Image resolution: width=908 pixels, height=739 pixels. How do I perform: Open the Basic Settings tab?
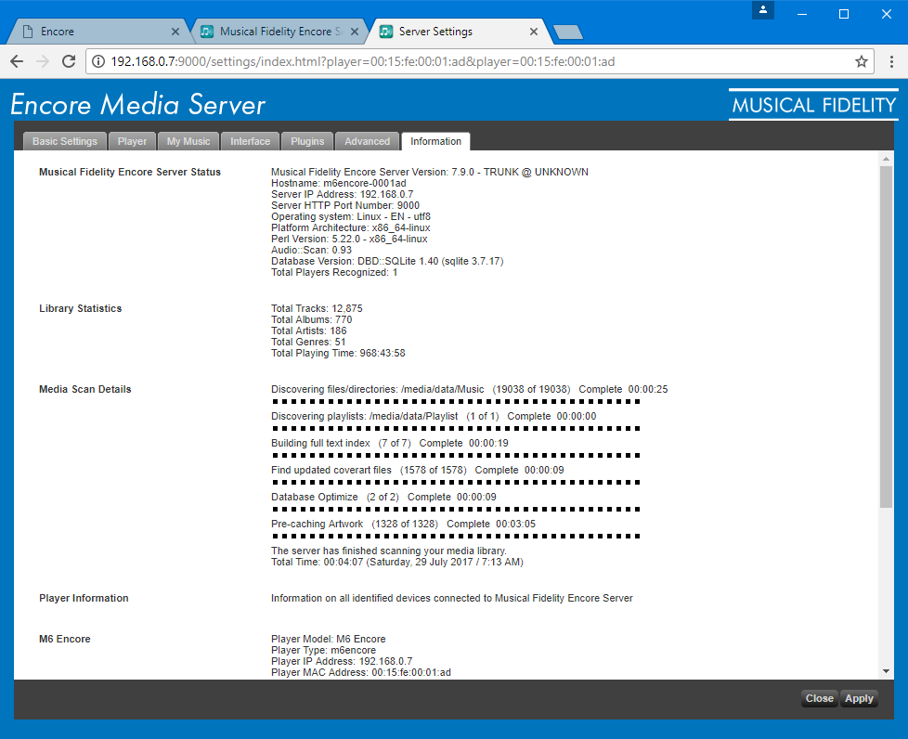(x=65, y=141)
